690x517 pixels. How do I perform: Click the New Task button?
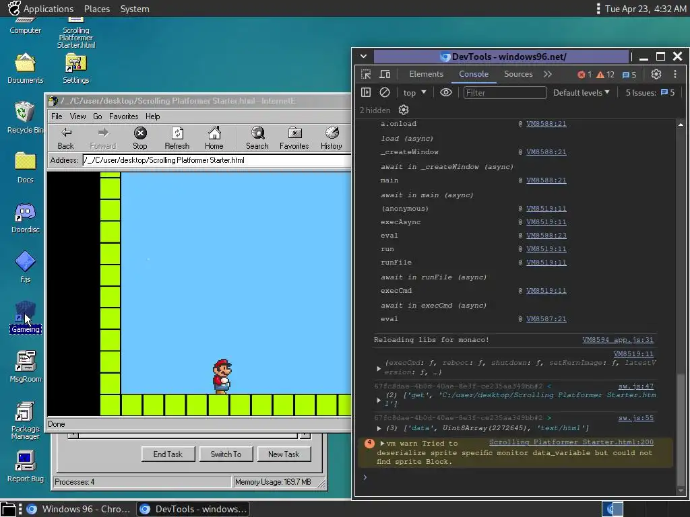(284, 454)
